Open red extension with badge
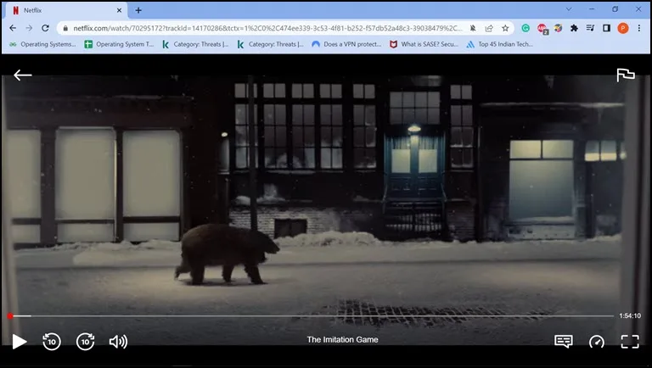Image resolution: width=652 pixels, height=368 pixels. click(x=542, y=28)
